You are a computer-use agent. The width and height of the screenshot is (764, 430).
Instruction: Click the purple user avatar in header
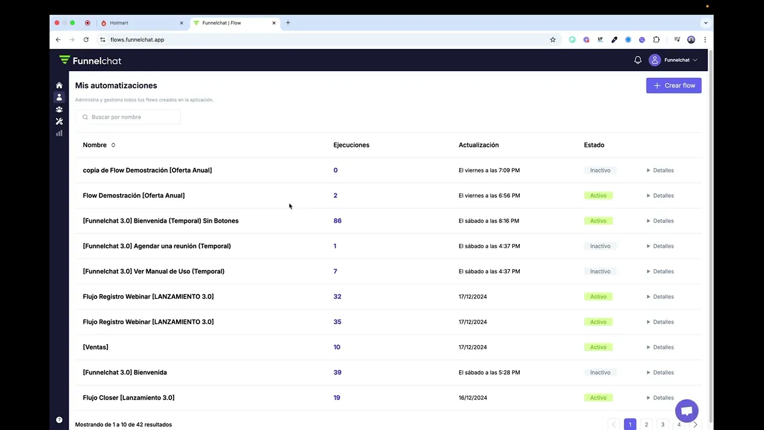(x=655, y=60)
